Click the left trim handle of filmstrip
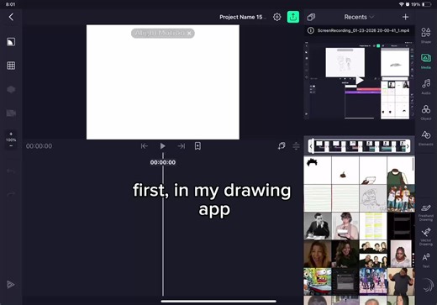This screenshot has height=305, width=437. (x=311, y=146)
